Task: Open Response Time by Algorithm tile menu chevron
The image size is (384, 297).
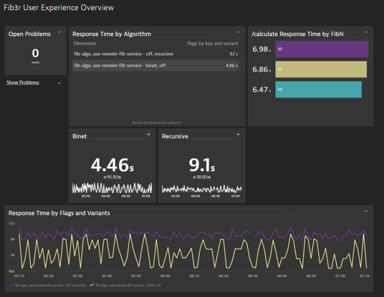Action: click(x=238, y=32)
